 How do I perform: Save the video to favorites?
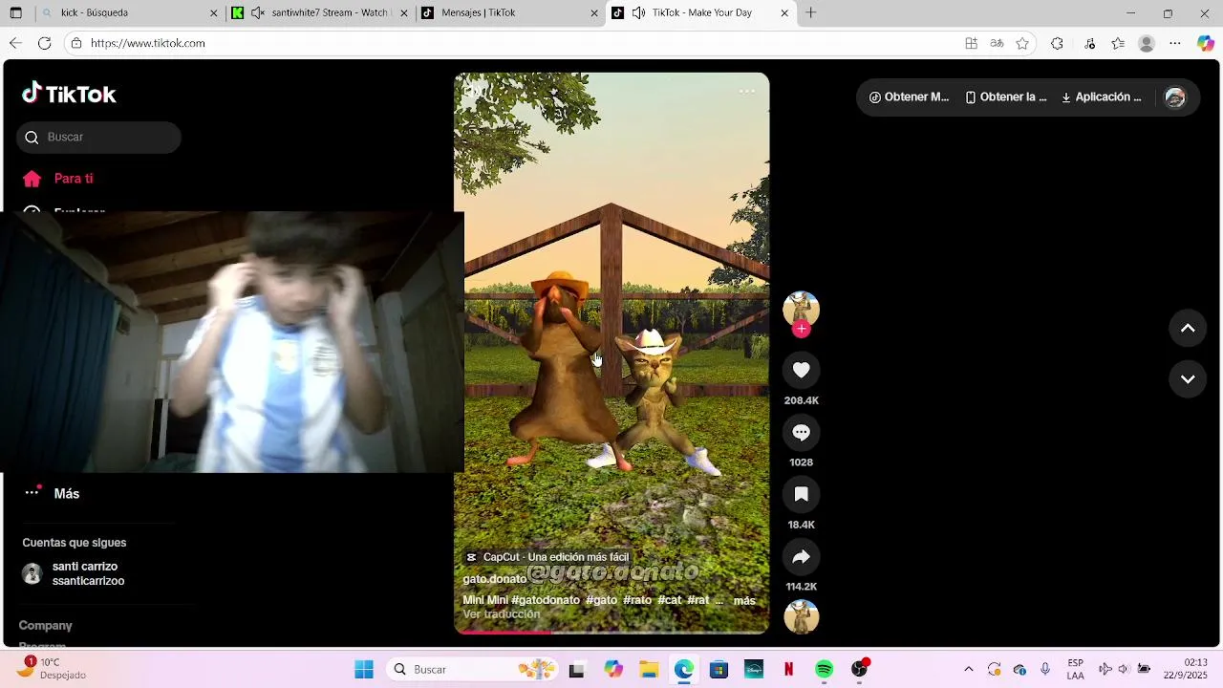801,494
